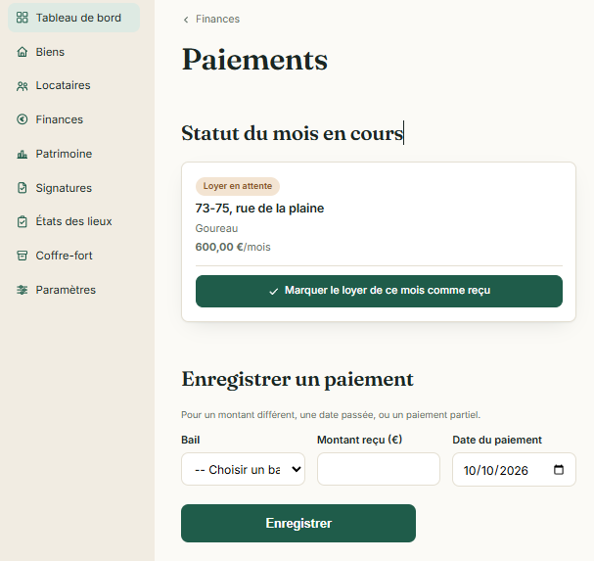
Task: Click the Statut du mois en cours heading
Action: [292, 133]
